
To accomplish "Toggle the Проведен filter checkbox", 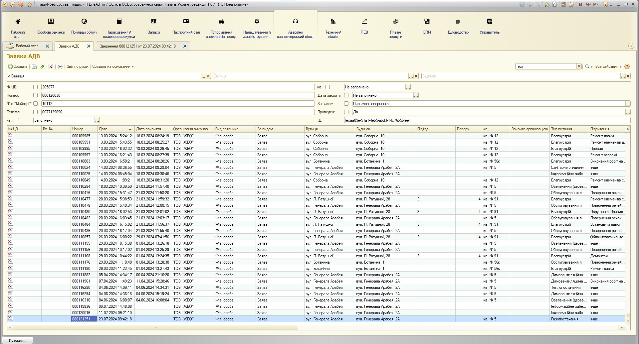I will (x=346, y=112).
